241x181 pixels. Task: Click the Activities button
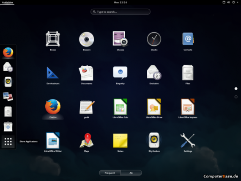(7, 2)
